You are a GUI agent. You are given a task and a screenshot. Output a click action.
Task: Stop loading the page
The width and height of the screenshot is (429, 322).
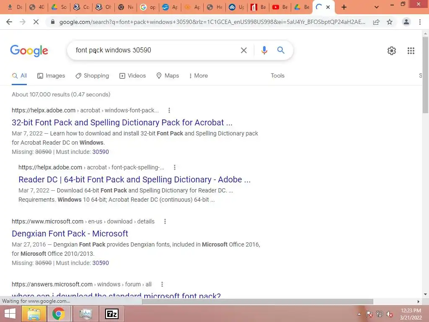click(36, 22)
